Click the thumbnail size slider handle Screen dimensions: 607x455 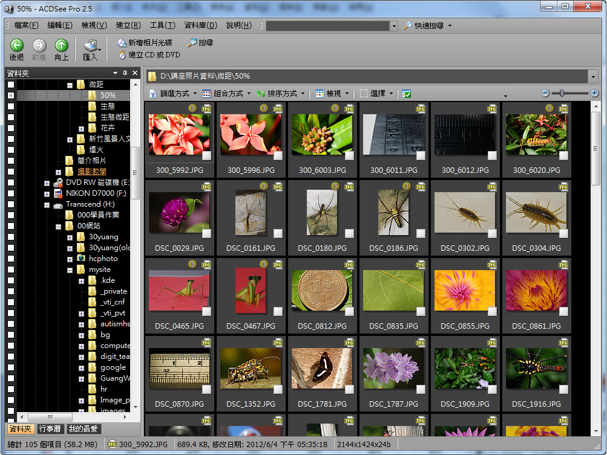tap(562, 93)
